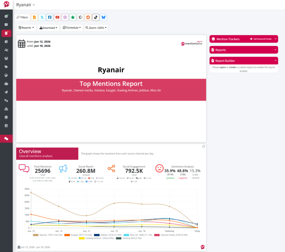This screenshot has width=285, height=252.
Task: Toggle the Owned media legend entry
Action: click(x=171, y=235)
